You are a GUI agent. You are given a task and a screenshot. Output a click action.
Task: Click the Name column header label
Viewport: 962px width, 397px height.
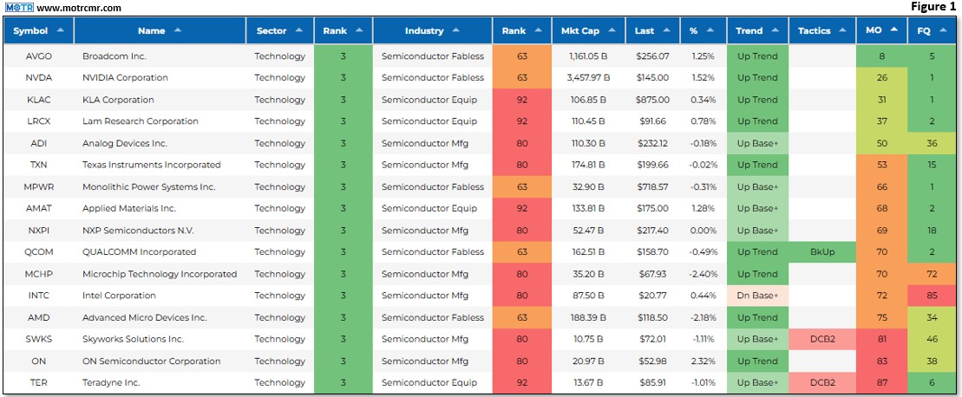(151, 30)
